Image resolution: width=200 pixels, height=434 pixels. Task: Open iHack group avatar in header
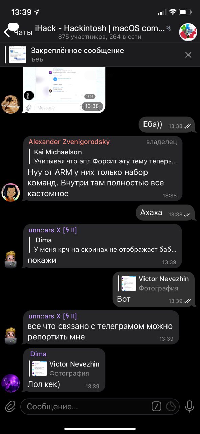click(x=188, y=32)
